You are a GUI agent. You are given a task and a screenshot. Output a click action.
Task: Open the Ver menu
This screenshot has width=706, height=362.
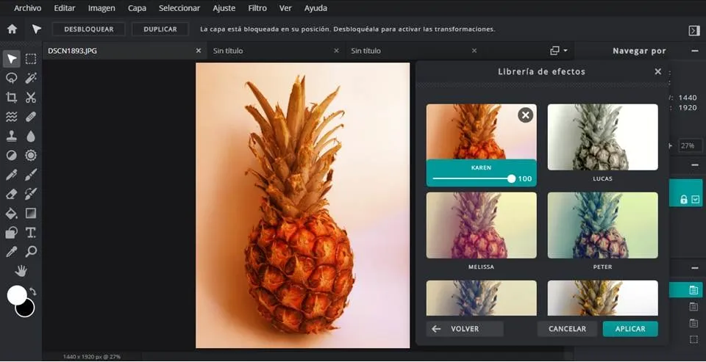point(285,8)
